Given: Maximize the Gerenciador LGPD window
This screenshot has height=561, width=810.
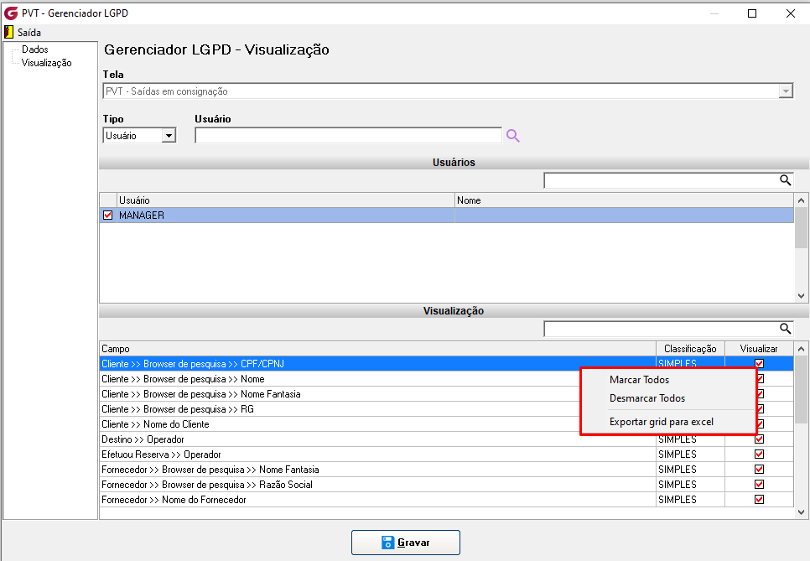Looking at the screenshot, I should [x=752, y=13].
